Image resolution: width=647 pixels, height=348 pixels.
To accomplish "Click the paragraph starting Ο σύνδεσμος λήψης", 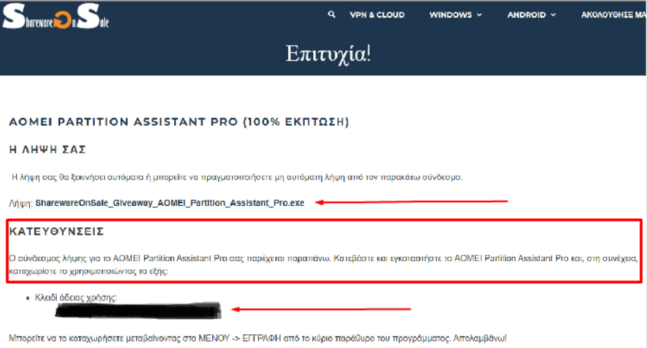I will [323, 264].
